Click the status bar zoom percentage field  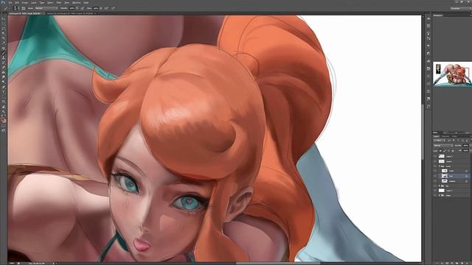tap(12, 264)
